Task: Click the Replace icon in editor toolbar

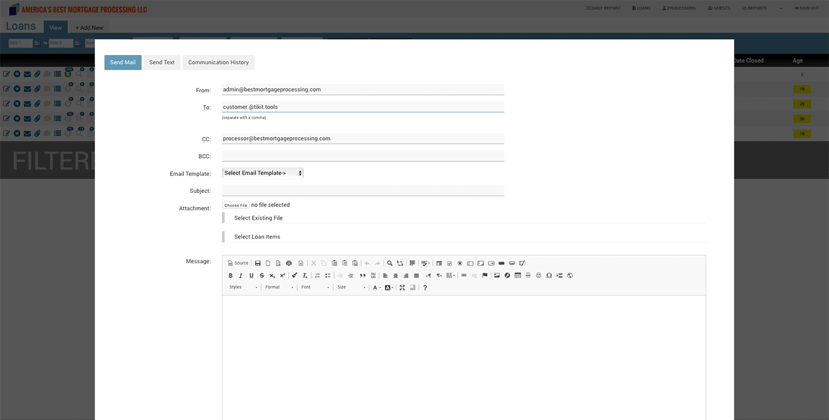Action: (400, 263)
